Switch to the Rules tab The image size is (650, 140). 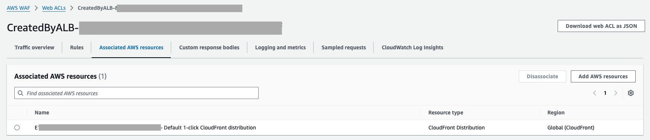[77, 47]
